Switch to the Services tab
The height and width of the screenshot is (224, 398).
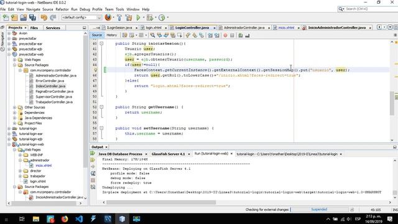tap(53, 27)
